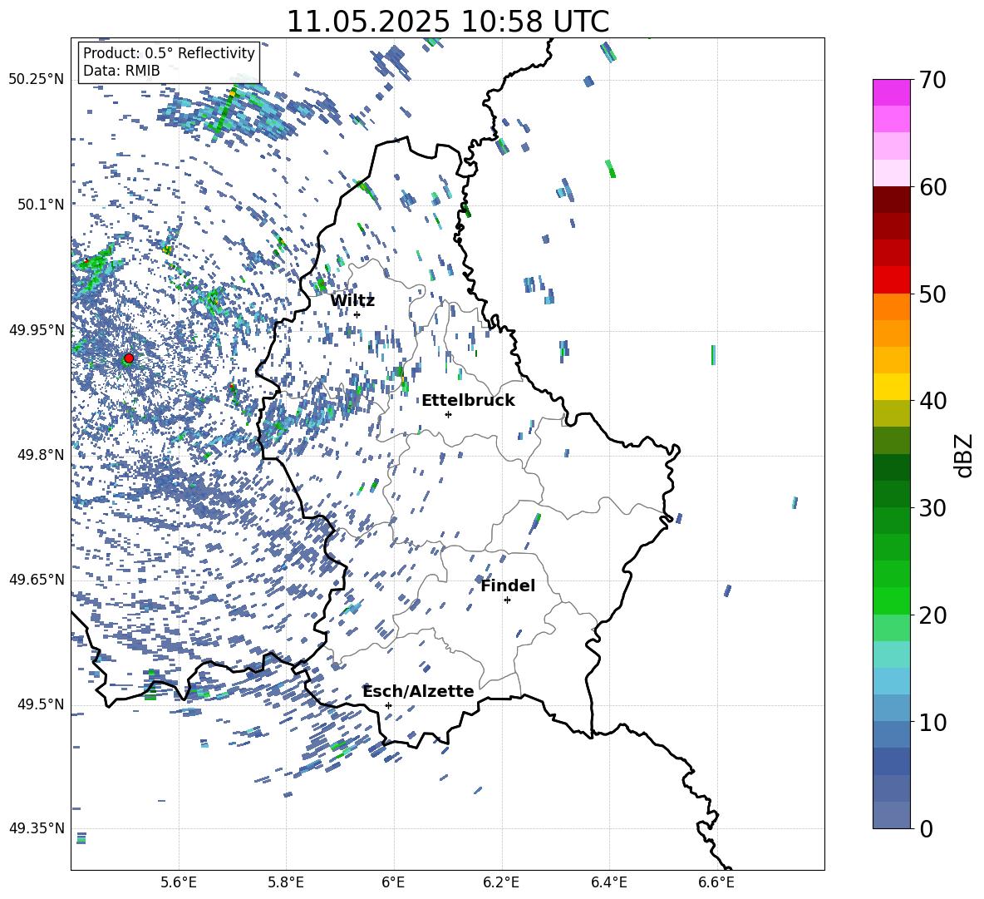Click the cross marker below Wiltz
This screenshot has height=899, width=984.
tap(357, 314)
